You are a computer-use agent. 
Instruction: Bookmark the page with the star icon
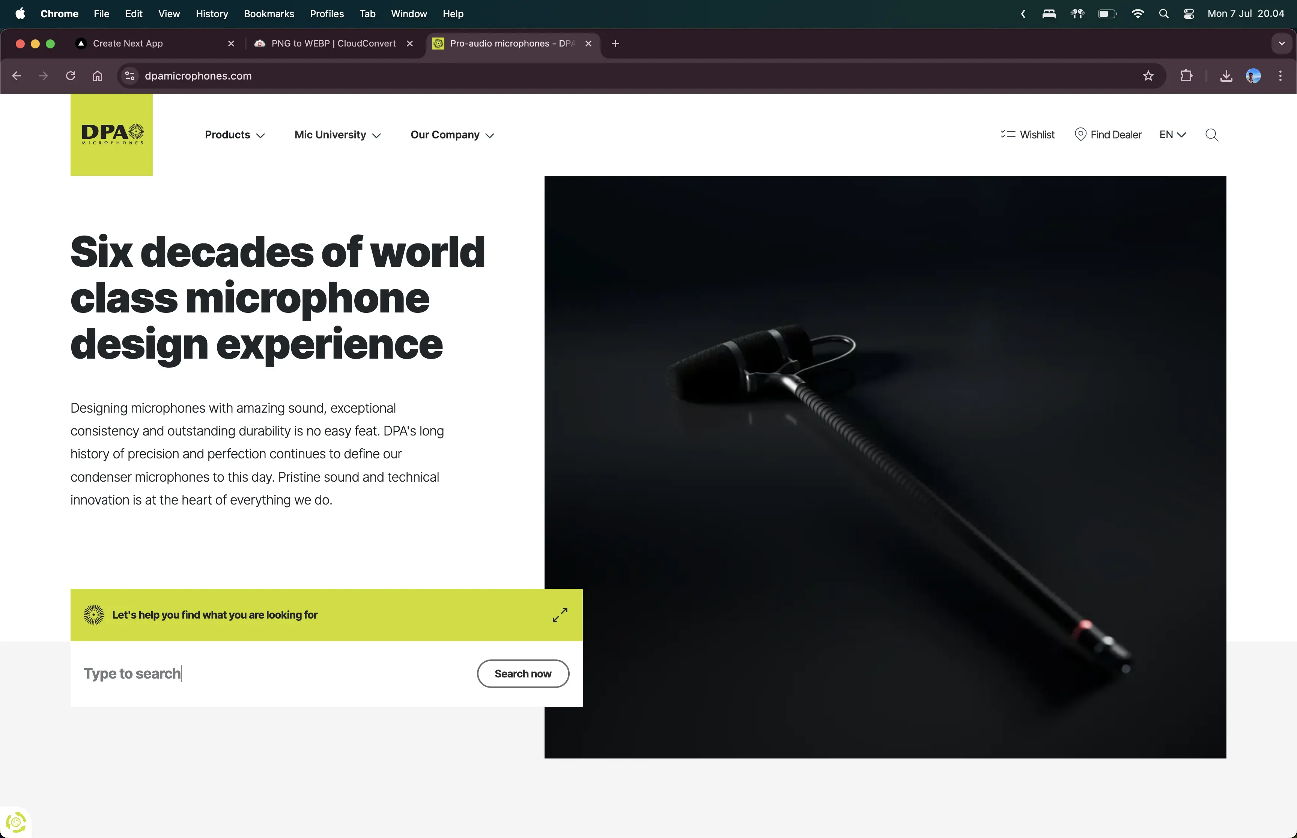pos(1148,76)
